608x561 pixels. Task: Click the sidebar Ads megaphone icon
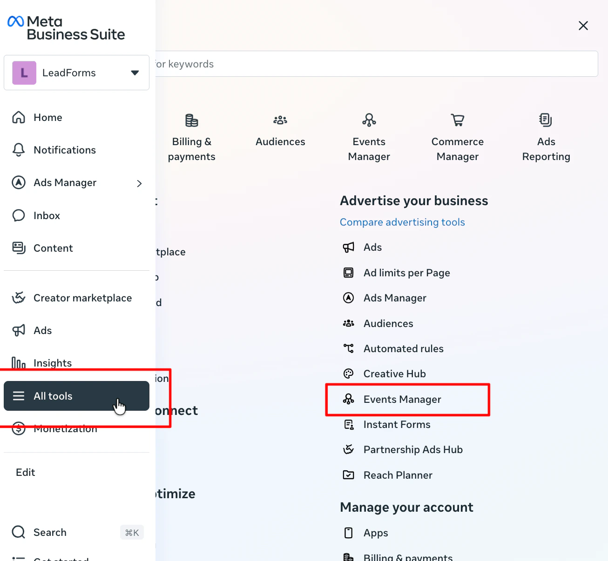point(19,330)
